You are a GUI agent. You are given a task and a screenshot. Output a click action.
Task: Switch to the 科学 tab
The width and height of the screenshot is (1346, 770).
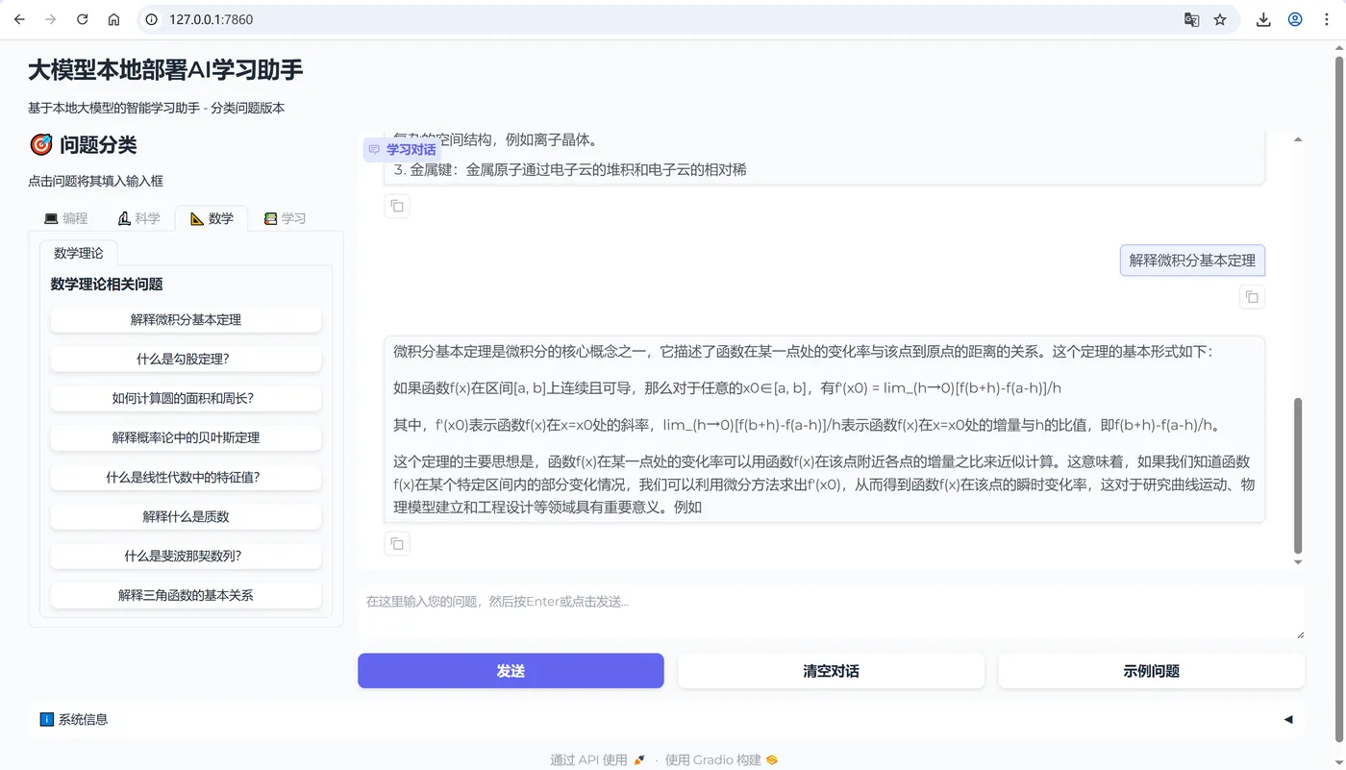pos(138,218)
